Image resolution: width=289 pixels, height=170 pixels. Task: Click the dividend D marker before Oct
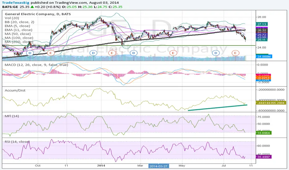30,53
